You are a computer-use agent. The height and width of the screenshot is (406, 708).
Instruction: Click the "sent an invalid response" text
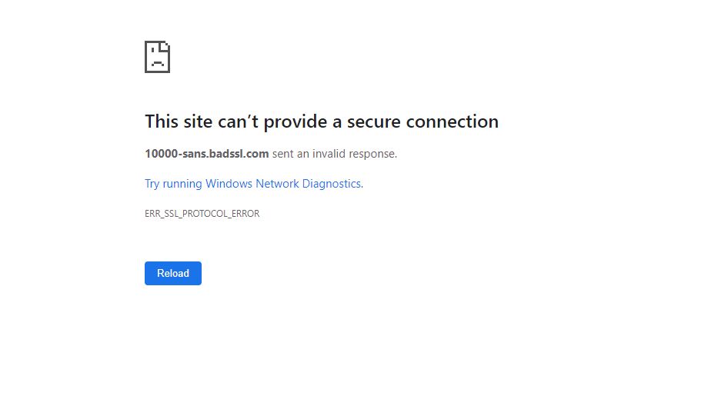pyautogui.click(x=334, y=154)
